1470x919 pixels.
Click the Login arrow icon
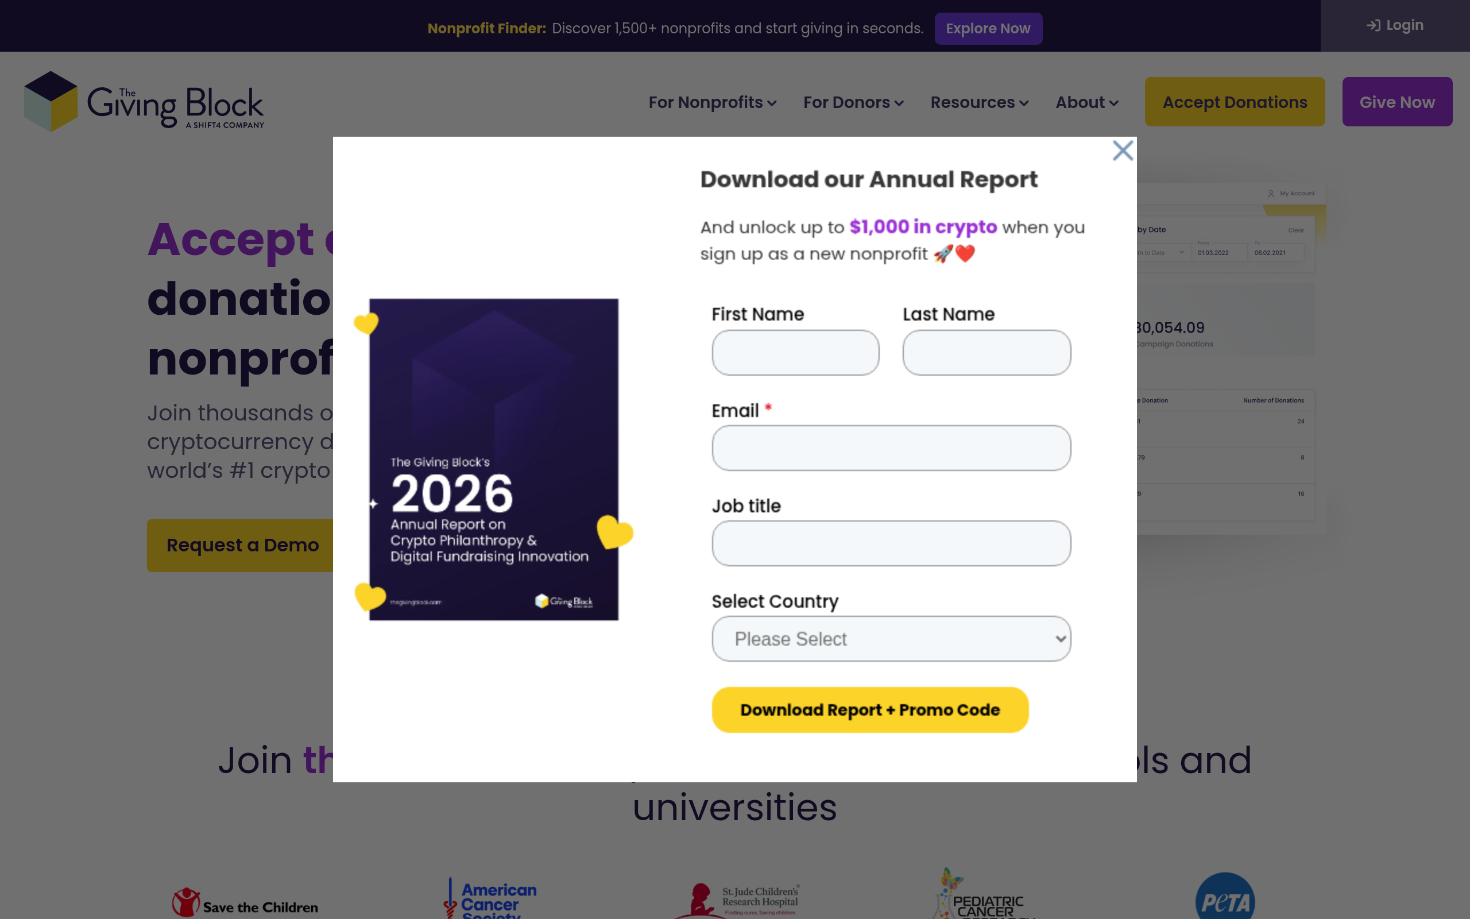(1373, 25)
